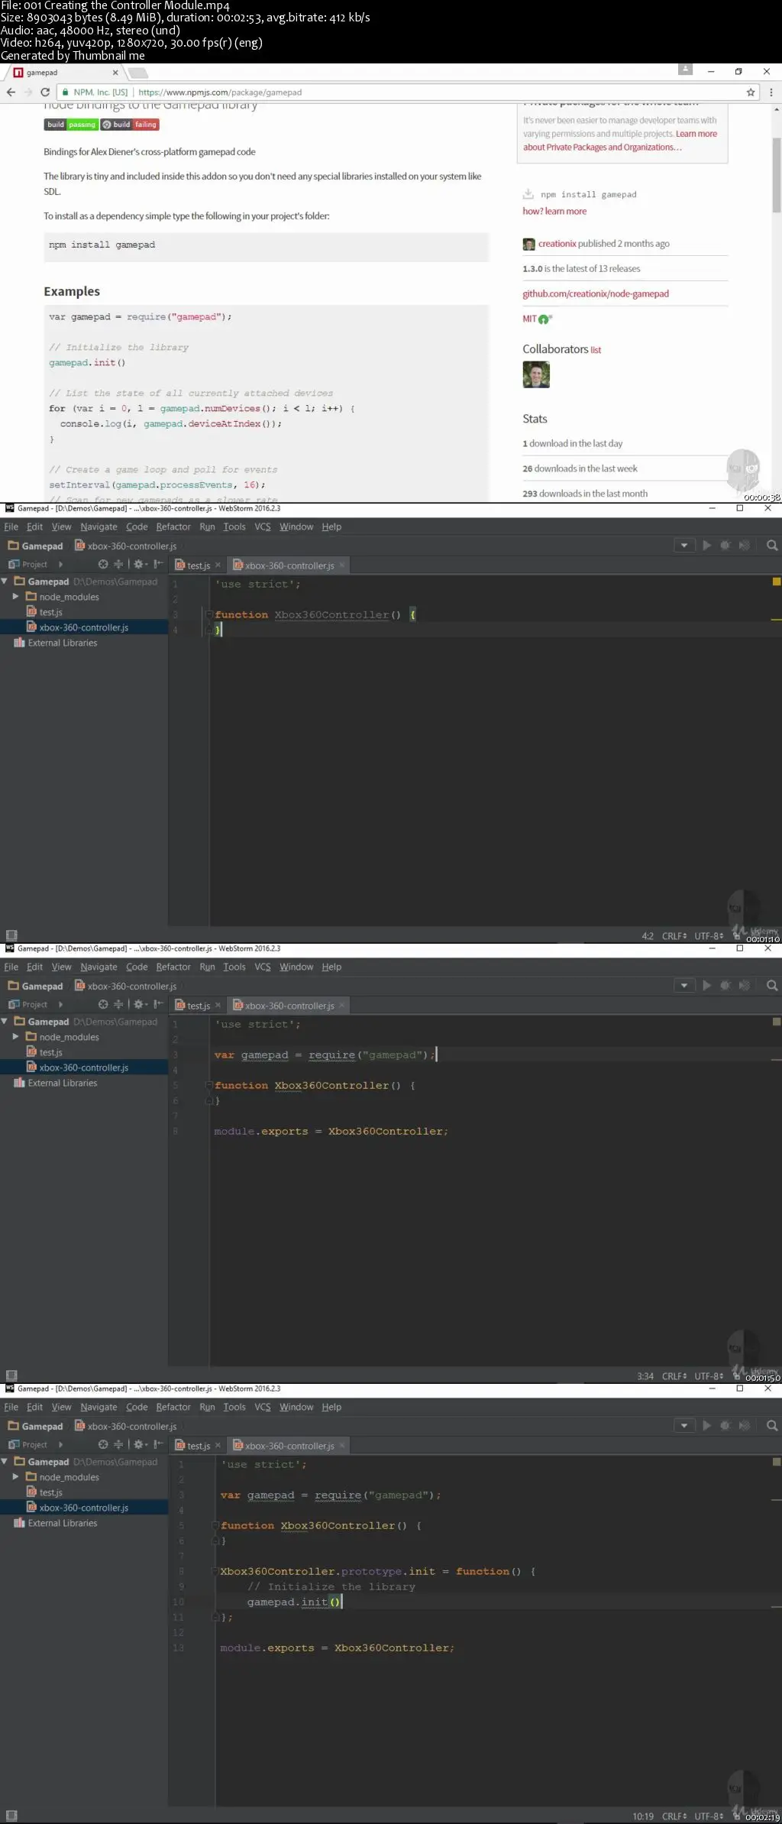Collapse prototype.init function fold in 00:02:19 frame

pos(215,1571)
